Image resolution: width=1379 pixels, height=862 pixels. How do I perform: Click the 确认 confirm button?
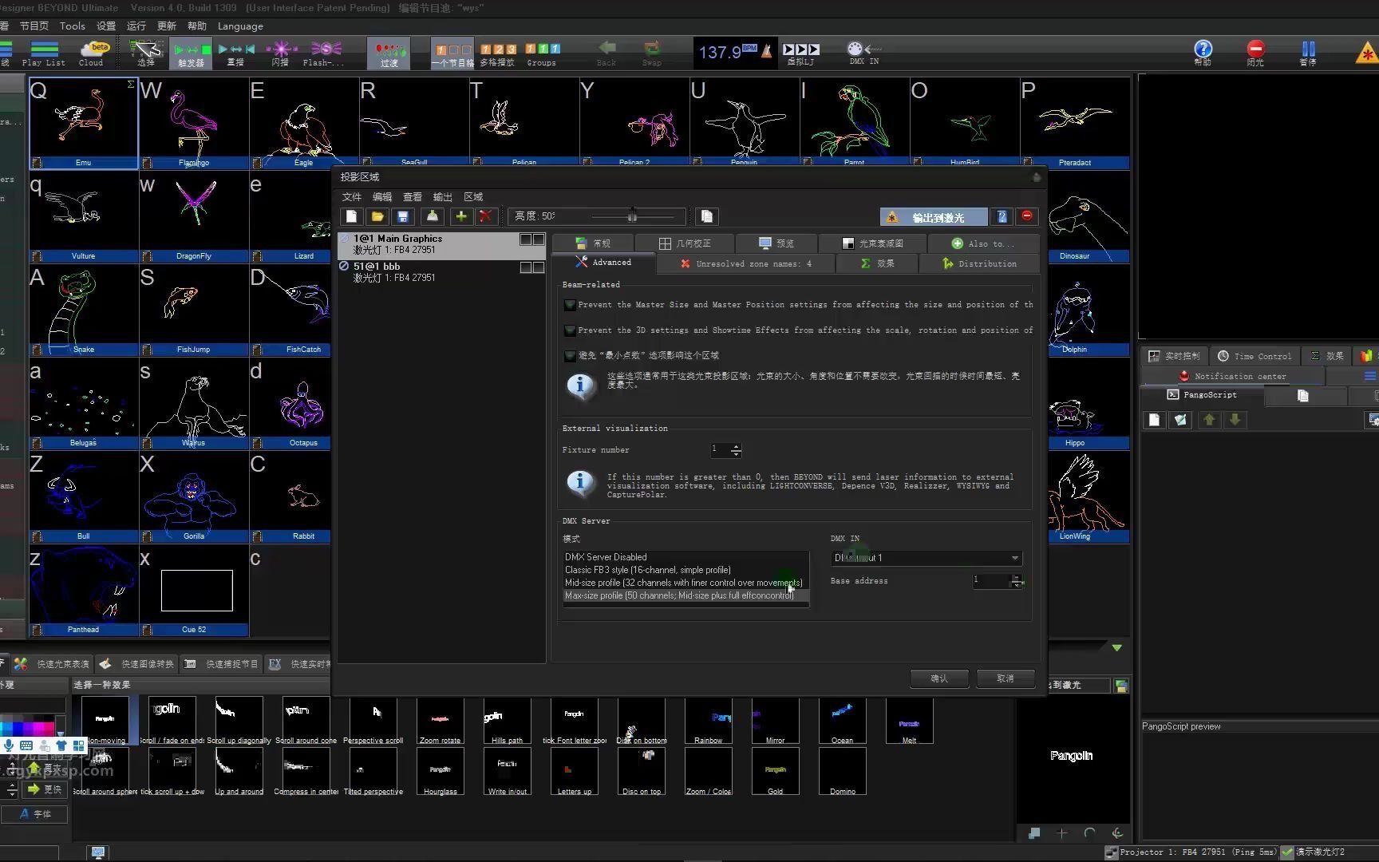(939, 678)
